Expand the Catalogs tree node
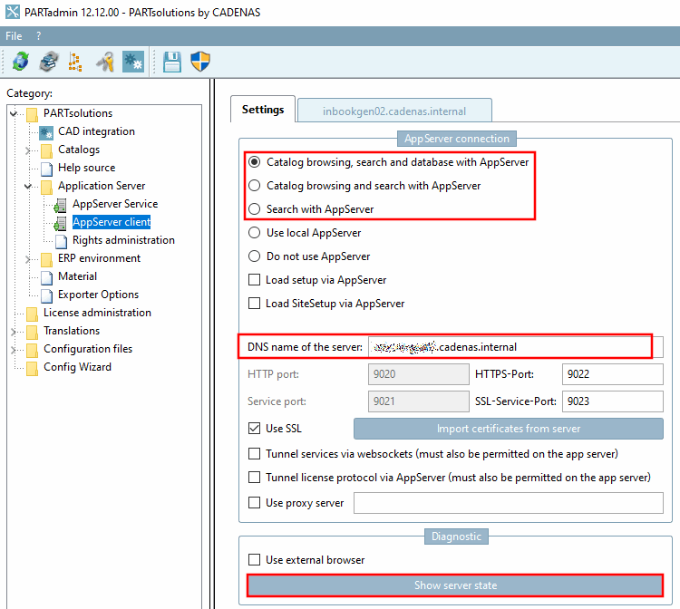Image resolution: width=680 pixels, height=609 pixels. [x=28, y=150]
